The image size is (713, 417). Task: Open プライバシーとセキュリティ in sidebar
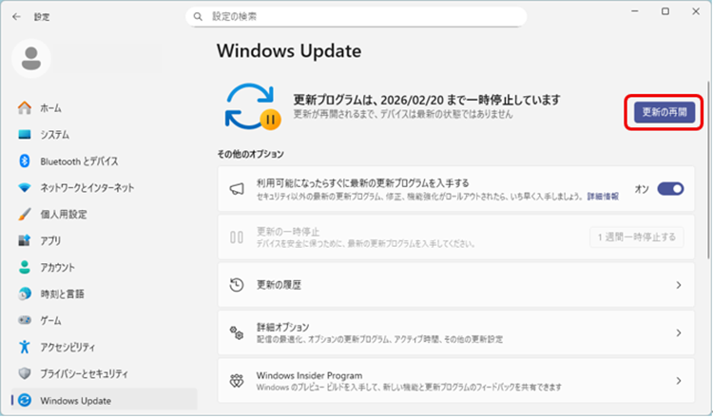tap(84, 373)
